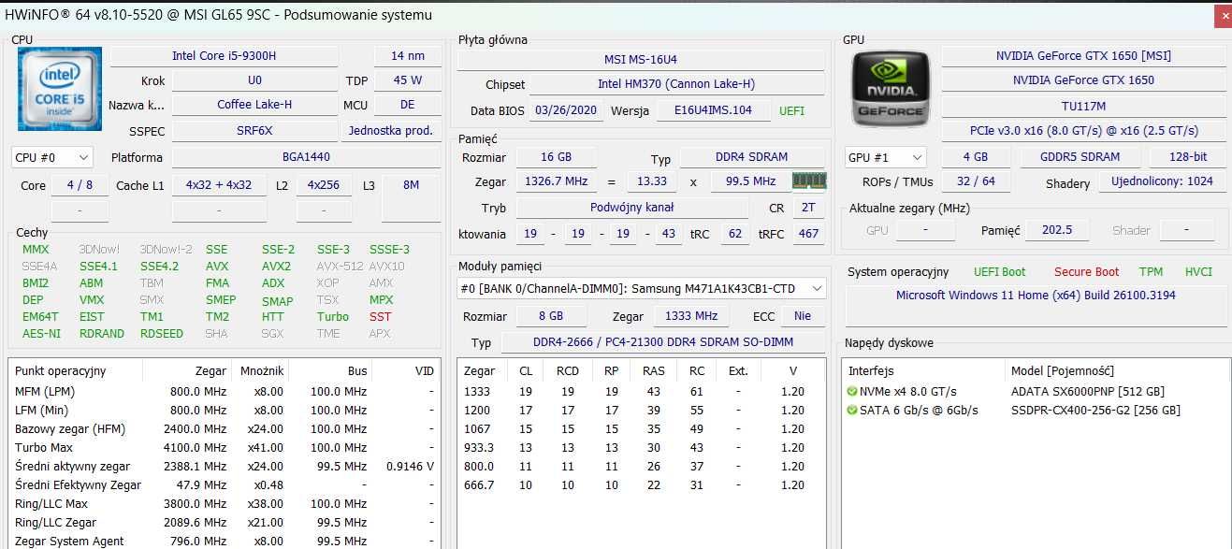Click the ECC value Nie

click(x=803, y=316)
